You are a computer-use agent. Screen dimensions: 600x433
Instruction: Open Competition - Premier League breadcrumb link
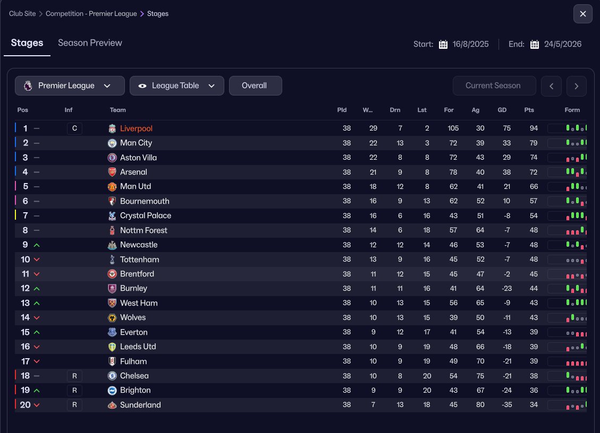91,14
